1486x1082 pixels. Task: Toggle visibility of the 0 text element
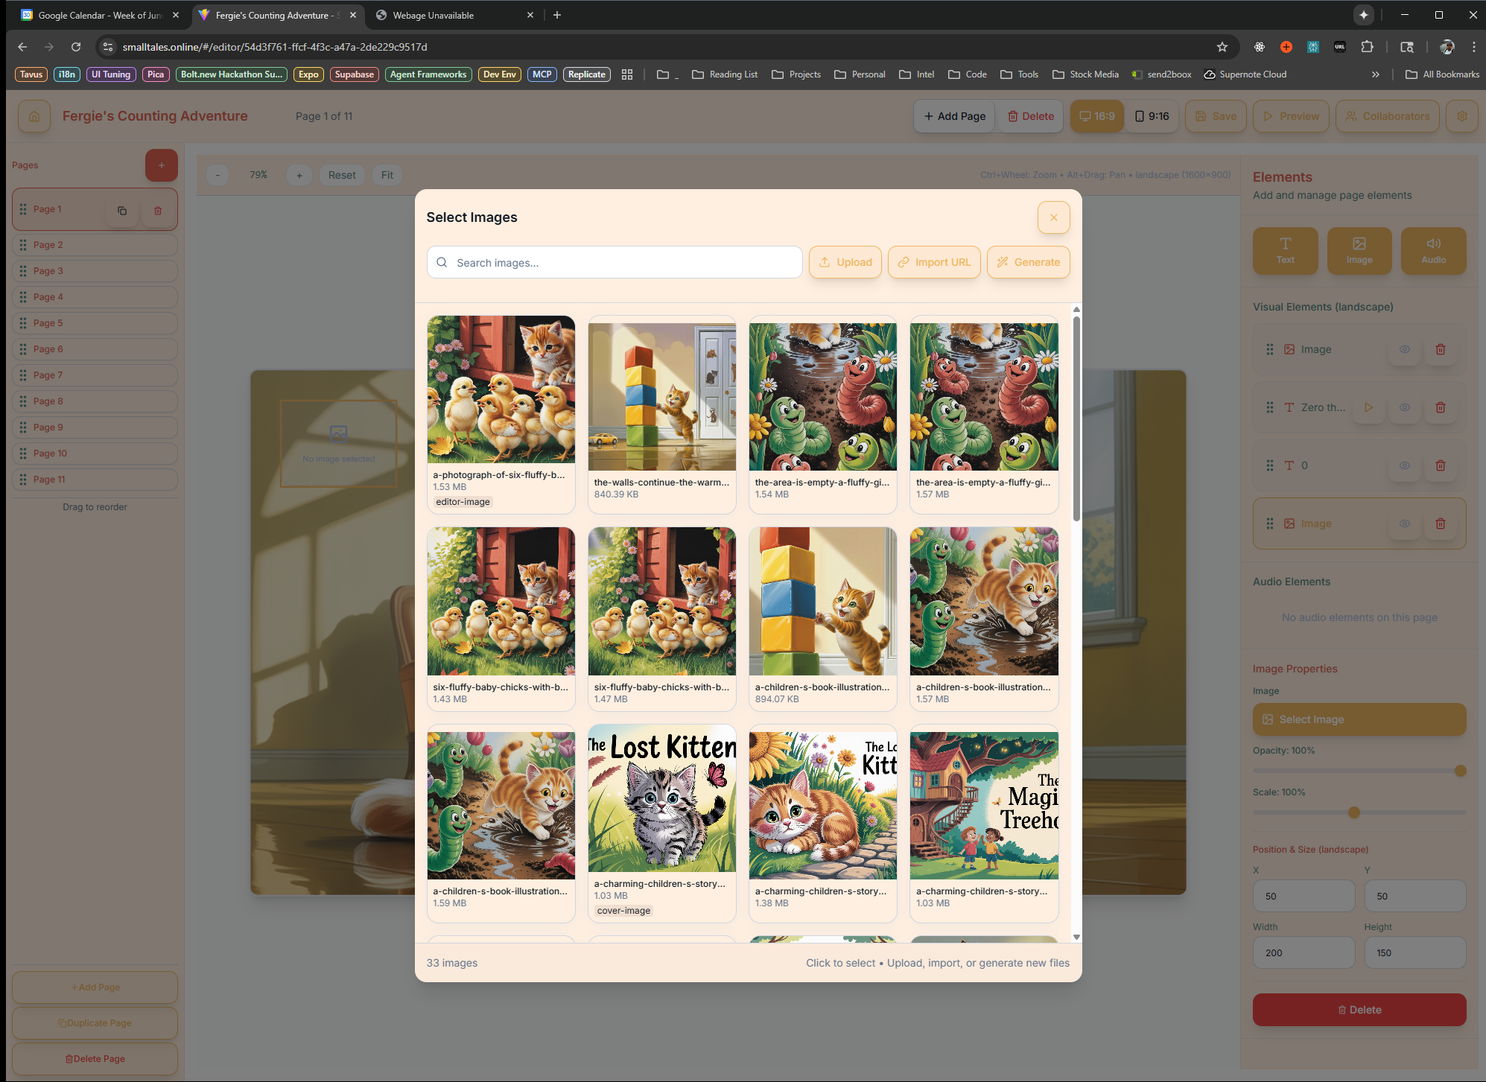[1404, 465]
